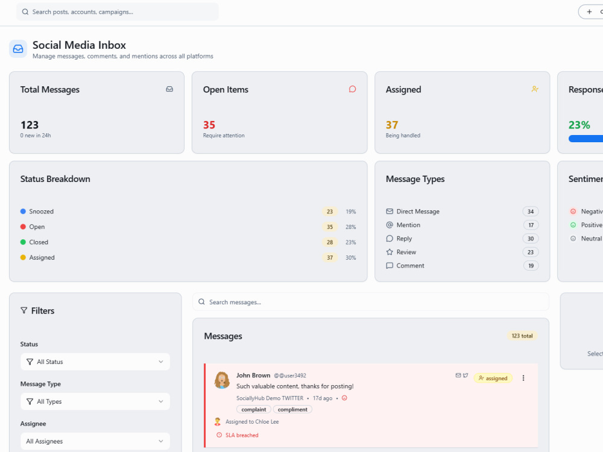The width and height of the screenshot is (603, 452).
Task: Click the plus button at top right
Action: coord(590,12)
